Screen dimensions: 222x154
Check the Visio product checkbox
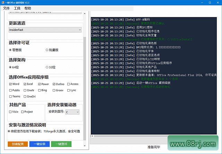(x=10, y=112)
